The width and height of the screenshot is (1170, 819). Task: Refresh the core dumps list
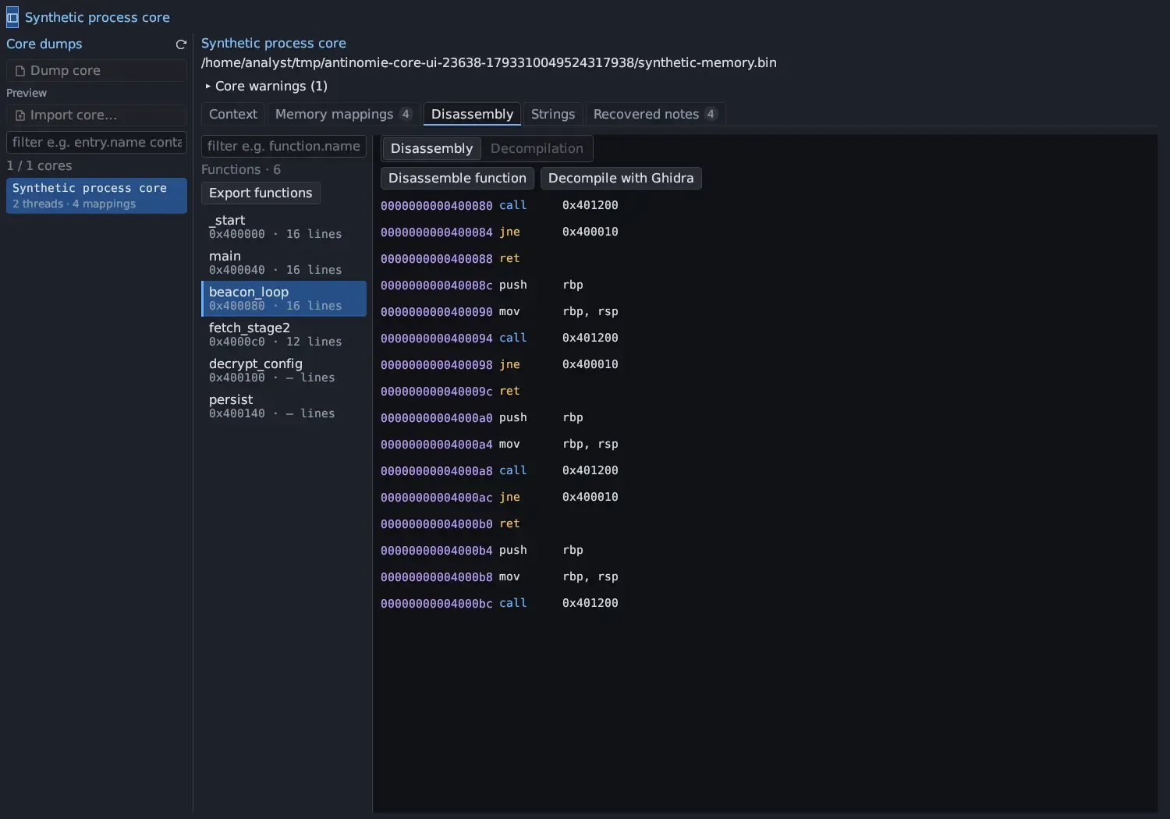point(181,44)
